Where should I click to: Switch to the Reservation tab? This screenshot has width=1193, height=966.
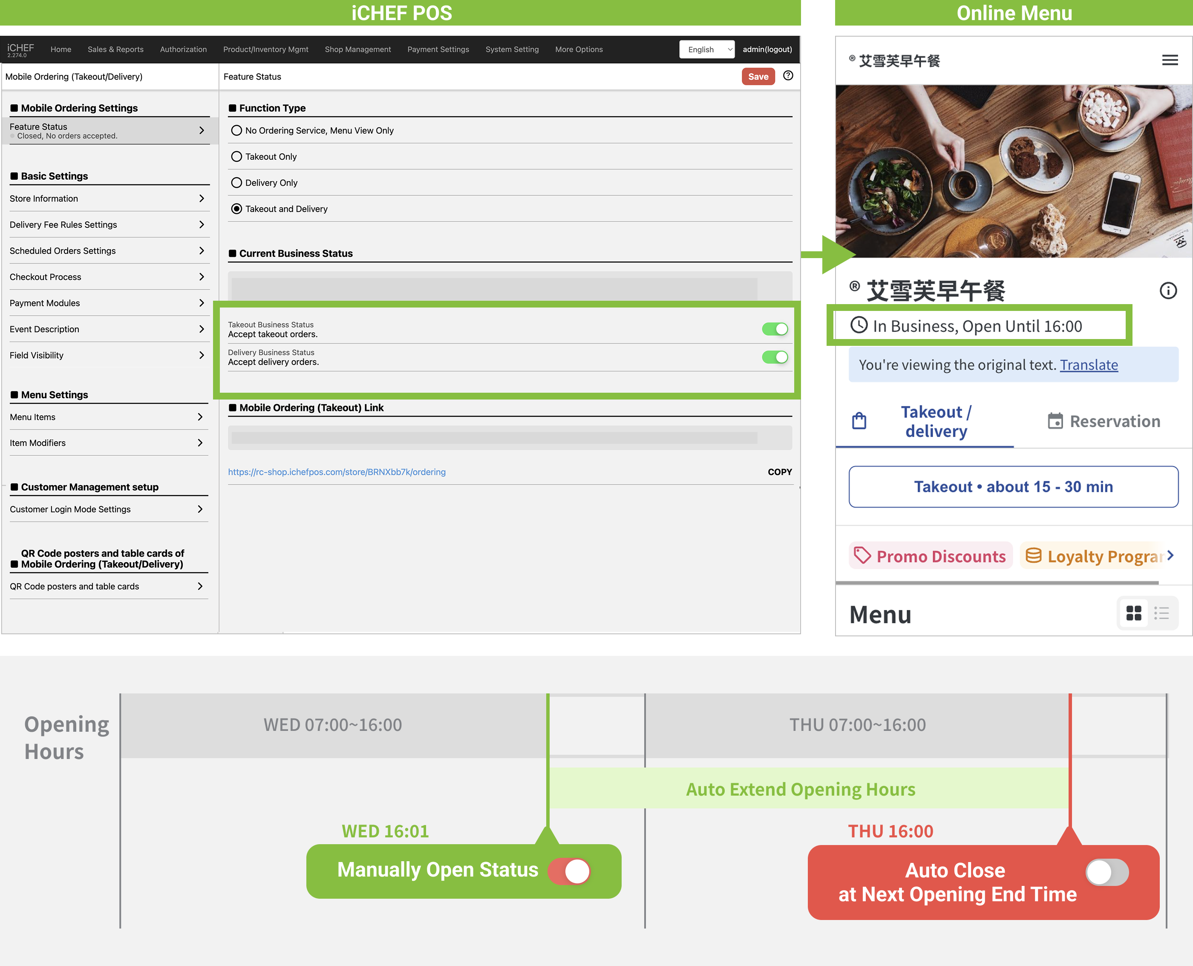pyautogui.click(x=1104, y=421)
